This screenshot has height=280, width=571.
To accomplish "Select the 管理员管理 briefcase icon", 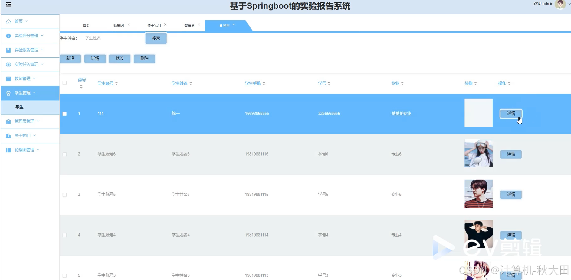I will tap(8, 121).
